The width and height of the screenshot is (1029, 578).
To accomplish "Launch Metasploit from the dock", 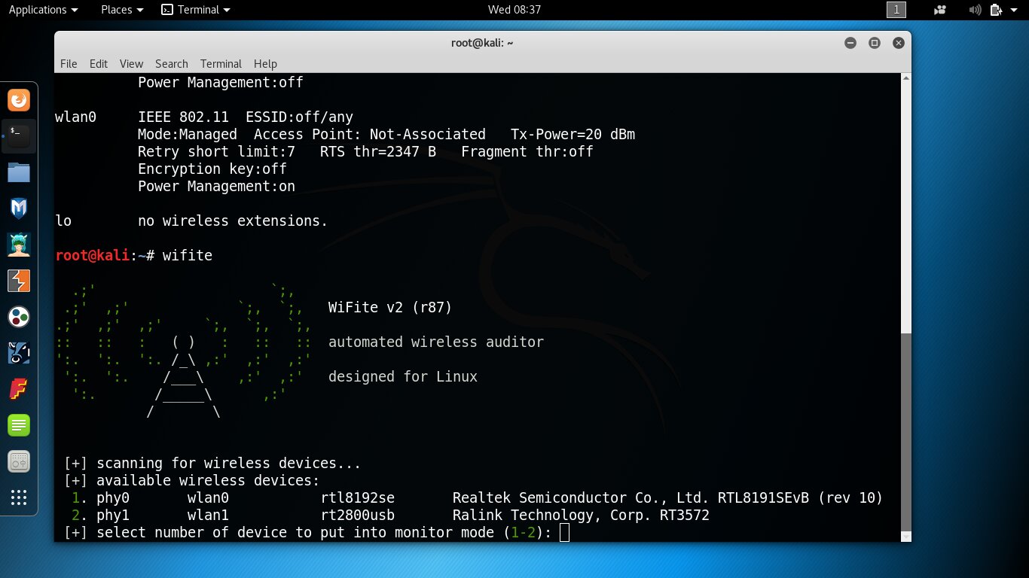I will 19,208.
